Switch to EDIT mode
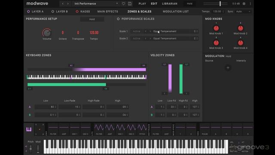Viewport: 275px width, 155px height. tap(154, 3)
